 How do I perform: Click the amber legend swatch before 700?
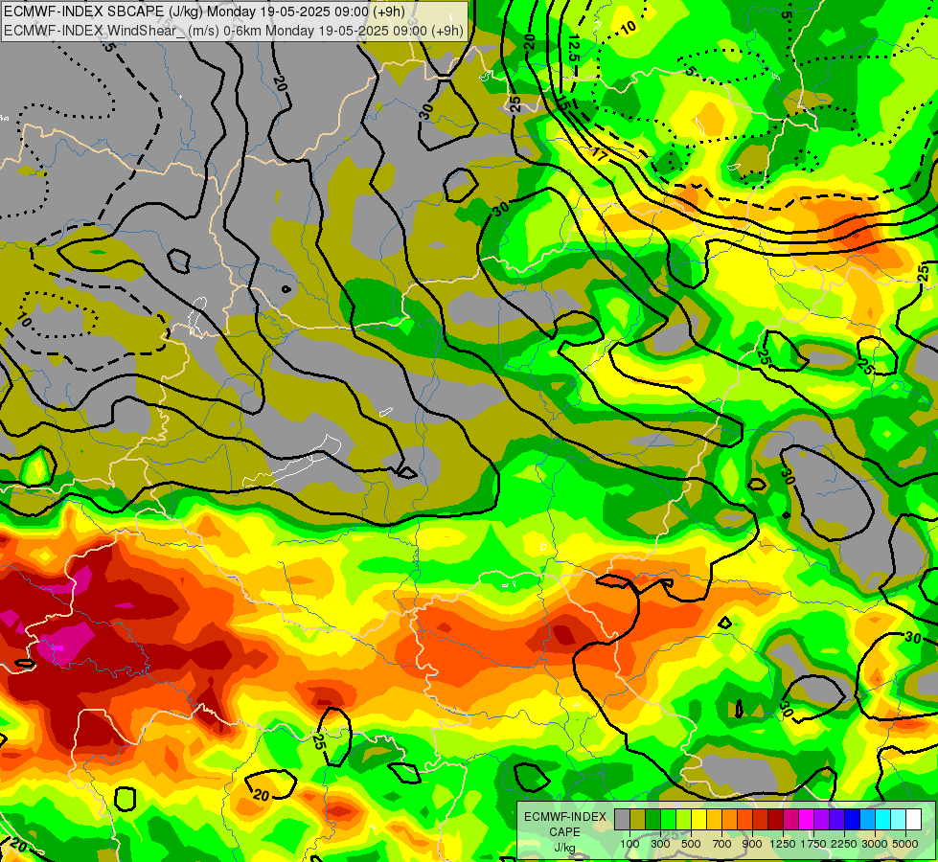click(714, 819)
